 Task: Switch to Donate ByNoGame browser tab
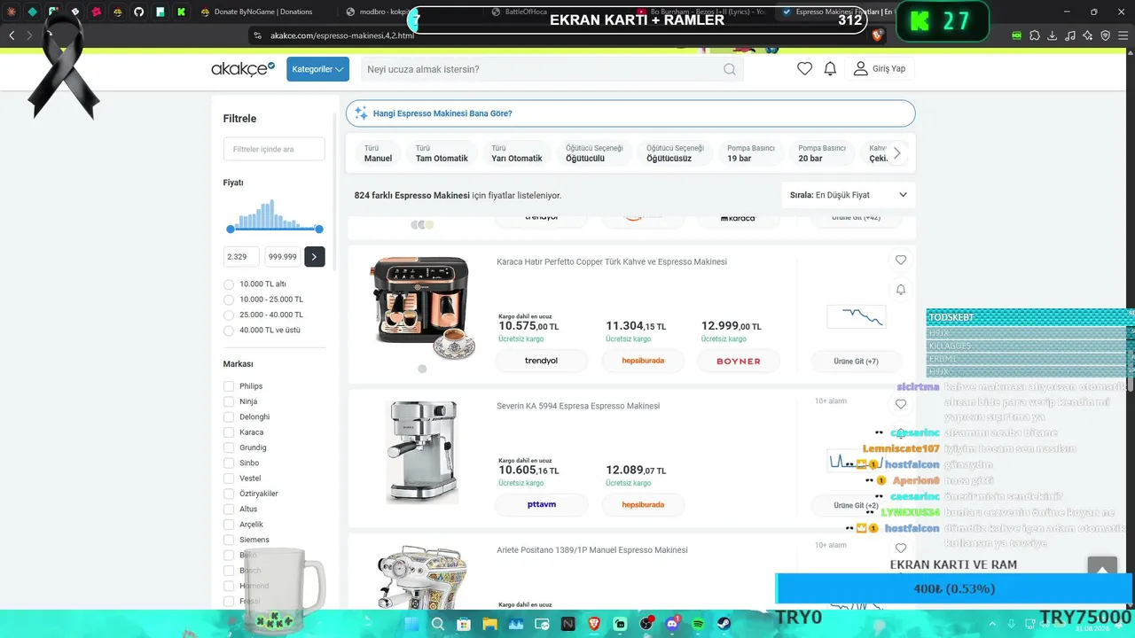pyautogui.click(x=263, y=12)
